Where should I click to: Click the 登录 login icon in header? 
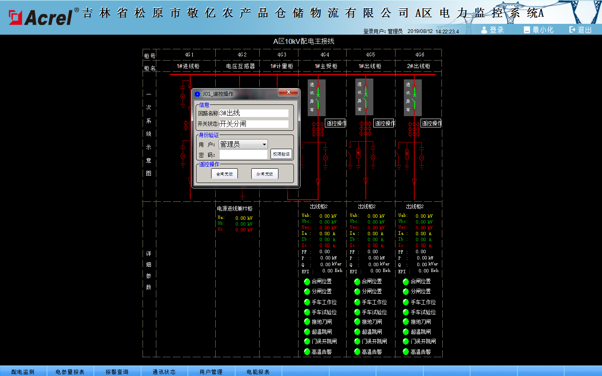tap(484, 30)
